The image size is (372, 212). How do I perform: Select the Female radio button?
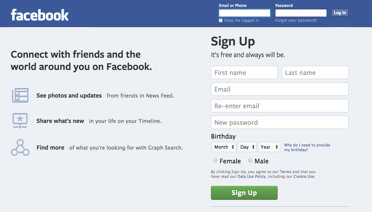(215, 161)
